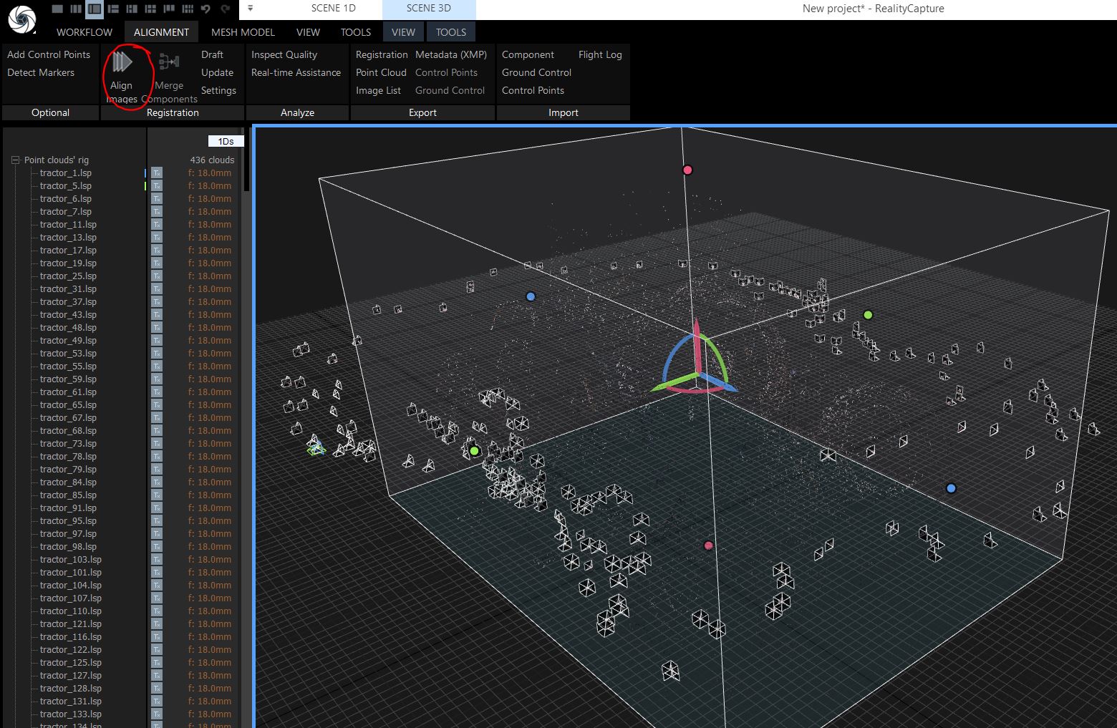Click the Undo arrow in title bar
The image size is (1117, 728).
(x=206, y=9)
